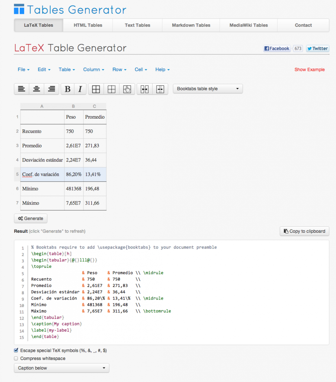Add all borders using the borders icon
The height and width of the screenshot is (382, 336).
click(96, 89)
